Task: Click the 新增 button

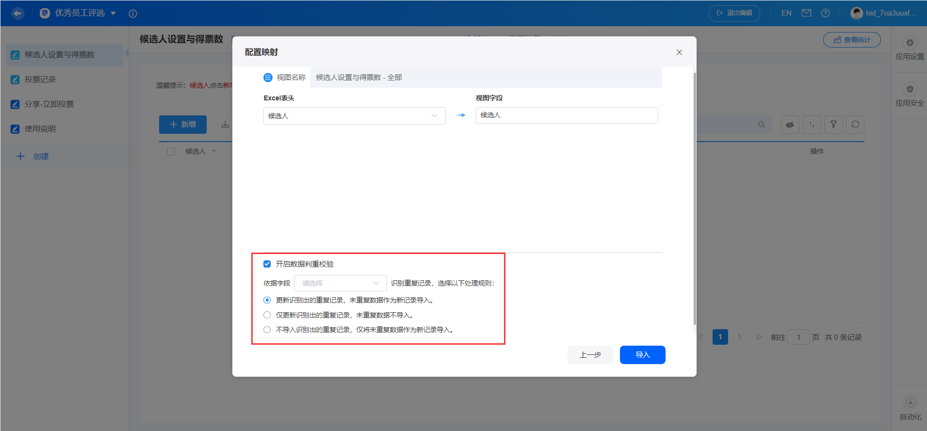Action: (x=183, y=125)
